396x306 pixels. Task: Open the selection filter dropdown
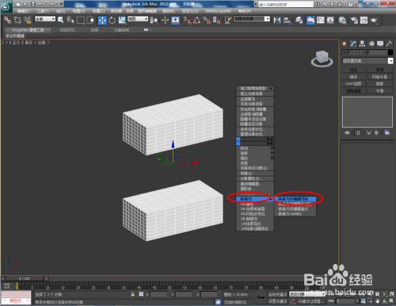[x=45, y=19]
